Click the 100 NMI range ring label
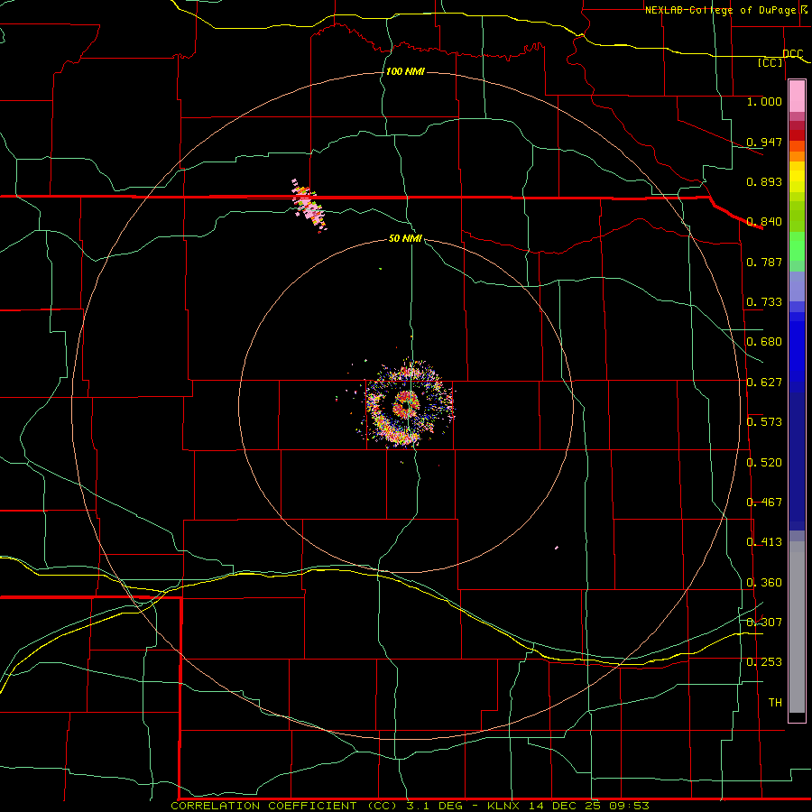 (x=405, y=71)
